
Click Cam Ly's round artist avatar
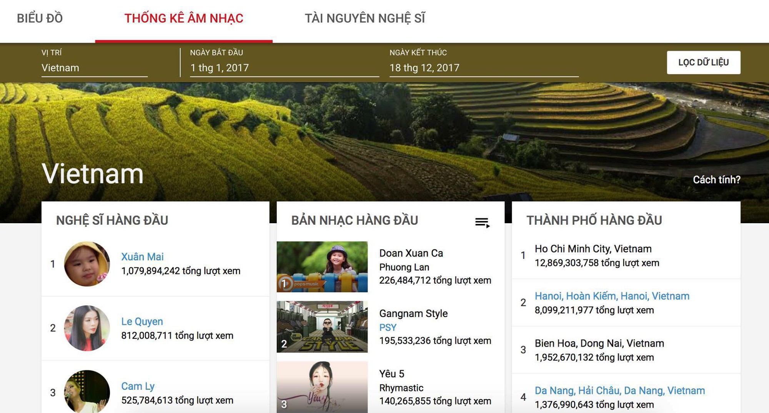coord(87,392)
